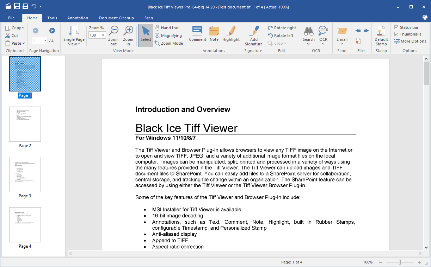Open the Document Cleanup tab
Screen dimensions: 431x267
pyautogui.click(x=116, y=18)
